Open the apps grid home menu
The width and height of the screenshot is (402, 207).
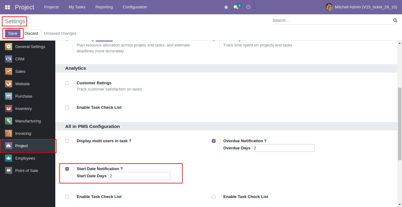point(7,7)
